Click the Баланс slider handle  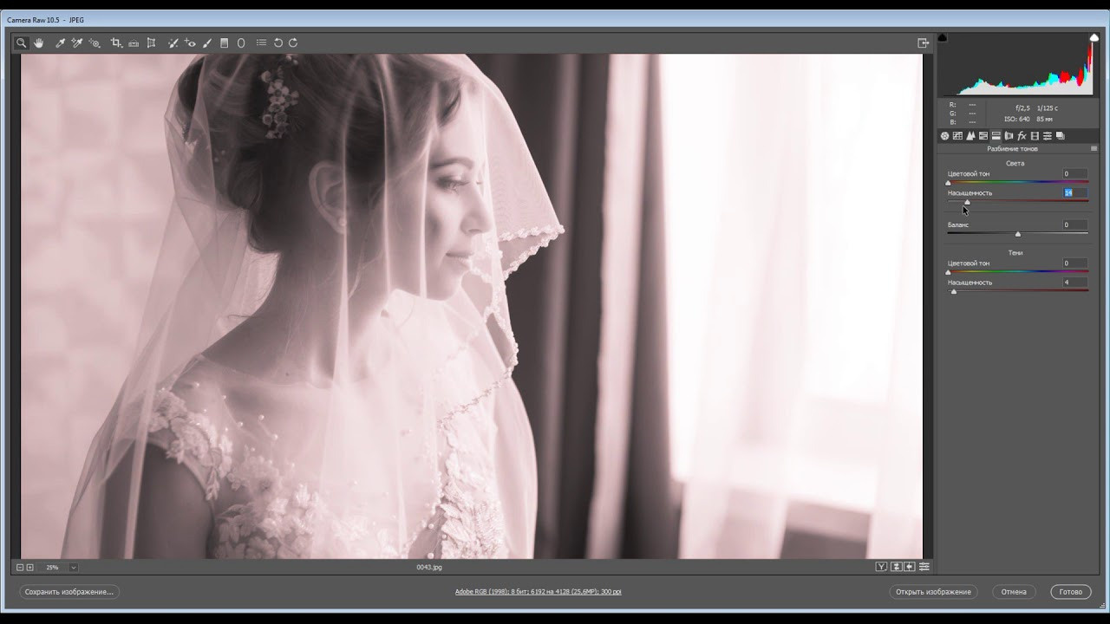[x=1018, y=234]
